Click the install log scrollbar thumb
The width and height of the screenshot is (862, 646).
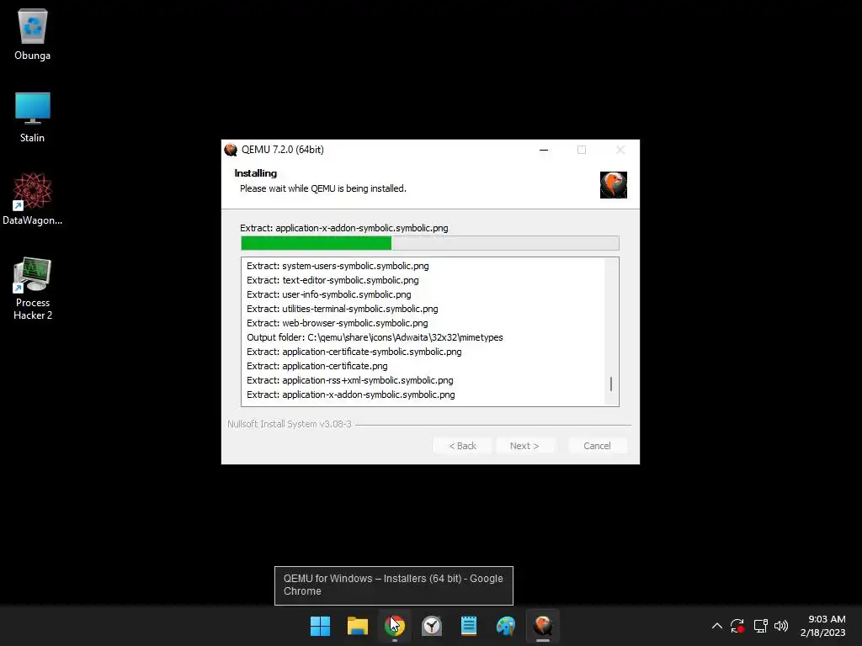click(611, 384)
